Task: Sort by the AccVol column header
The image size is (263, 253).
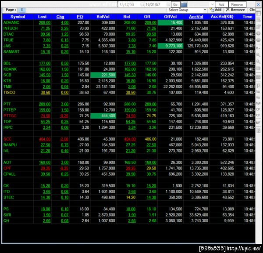Action: coord(196,17)
